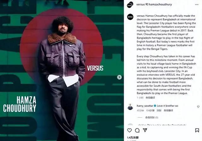The image size is (202, 141).
Task: Share the post via paper plane icon
Action: [x=145, y=130]
